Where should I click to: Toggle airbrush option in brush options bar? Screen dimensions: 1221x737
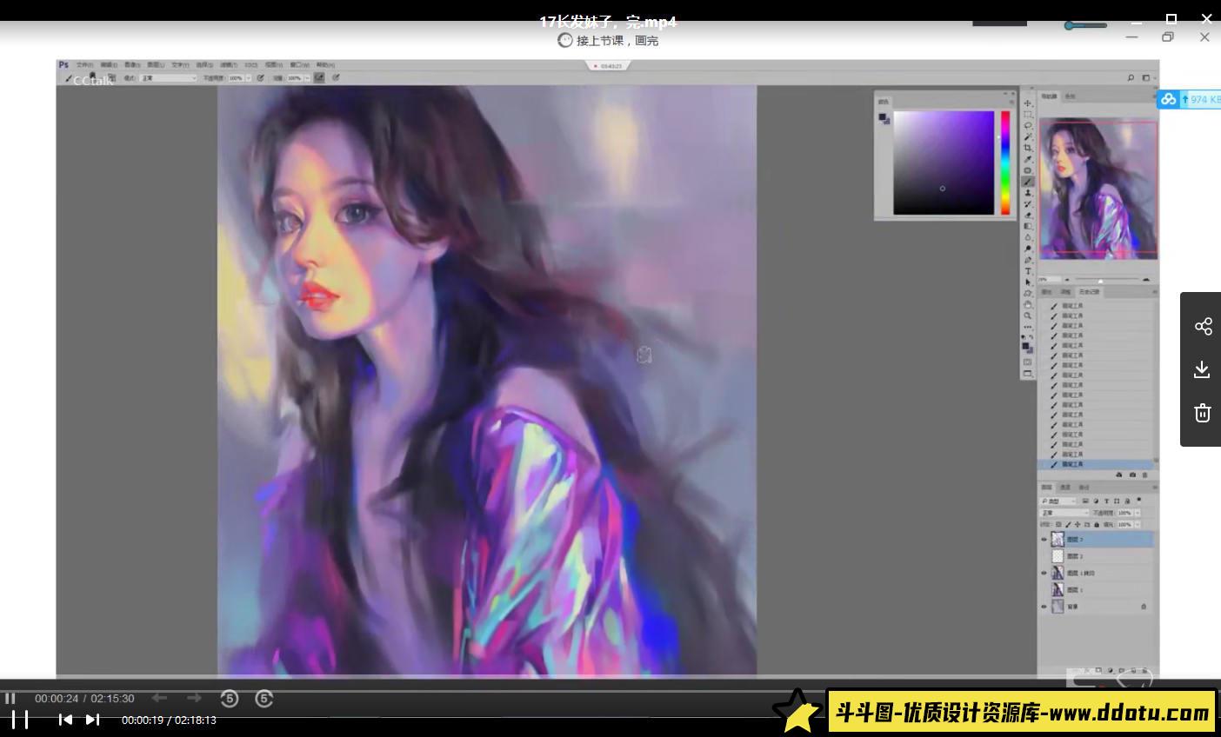319,77
